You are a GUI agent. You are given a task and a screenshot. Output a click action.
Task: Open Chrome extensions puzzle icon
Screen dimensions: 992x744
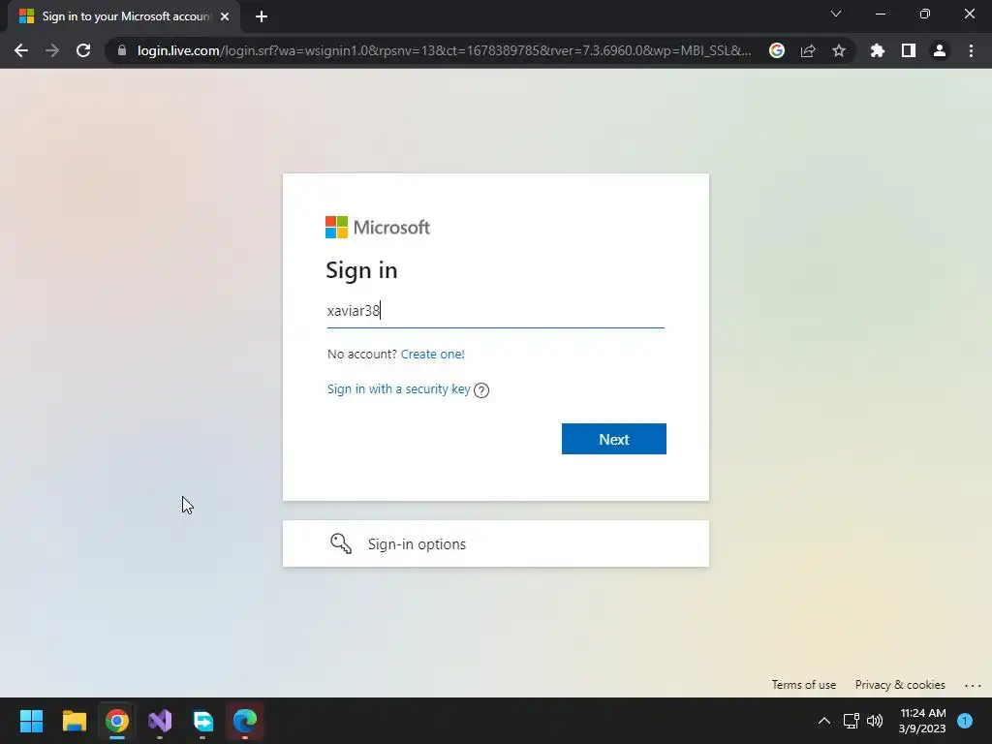[x=878, y=50]
